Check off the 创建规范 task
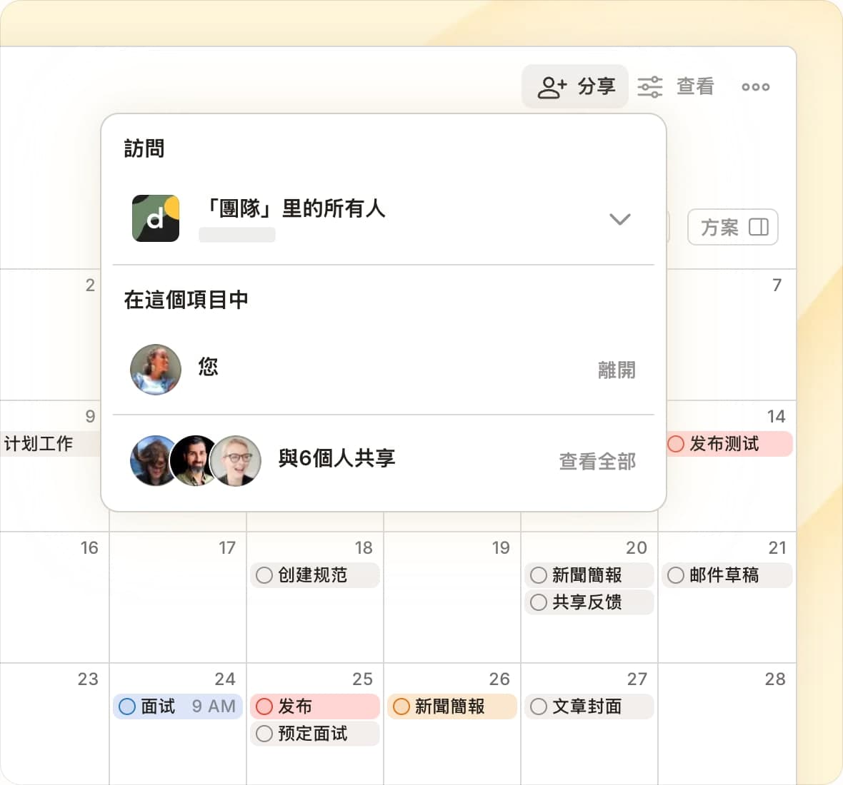843x785 pixels. pos(264,575)
